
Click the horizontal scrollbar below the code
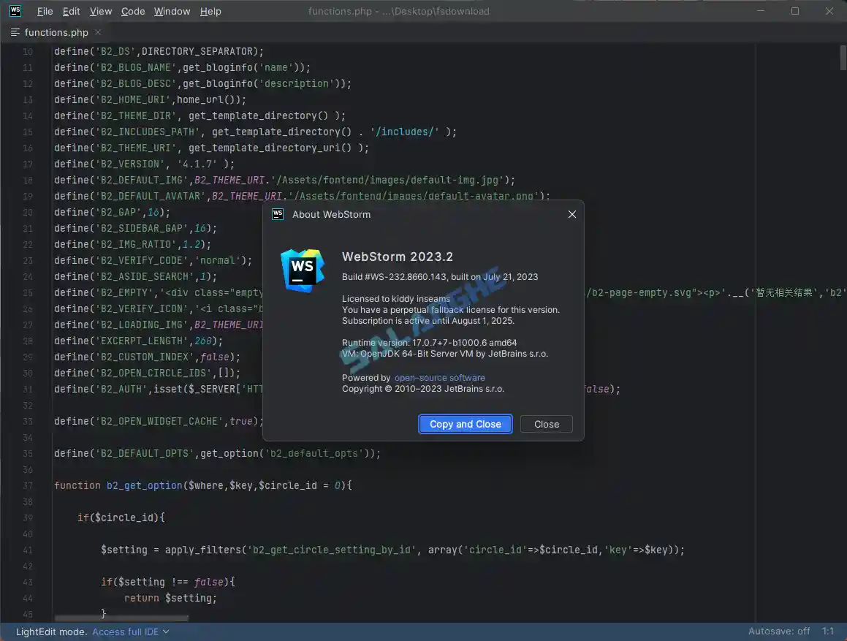point(121,618)
